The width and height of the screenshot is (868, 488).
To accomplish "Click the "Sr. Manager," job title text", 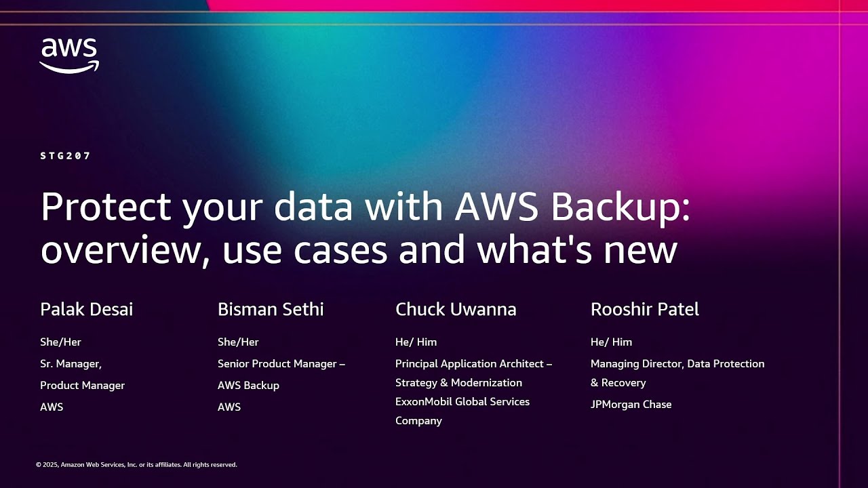I will [x=71, y=364].
